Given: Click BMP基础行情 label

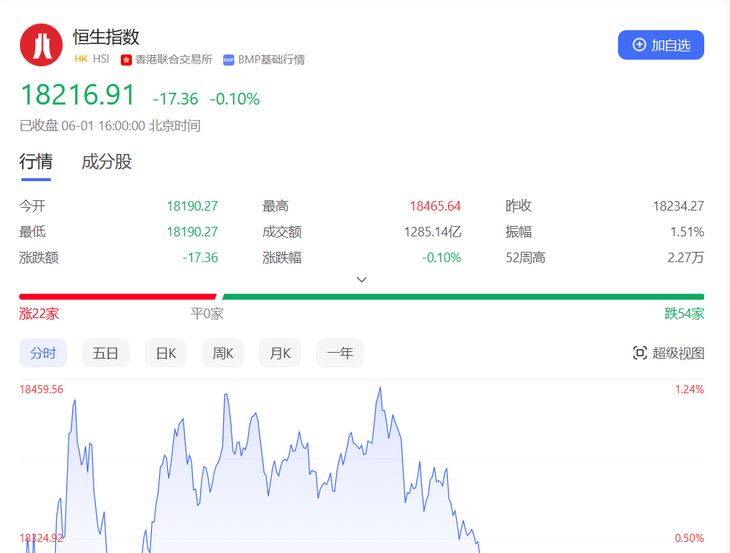Looking at the screenshot, I should 271,60.
